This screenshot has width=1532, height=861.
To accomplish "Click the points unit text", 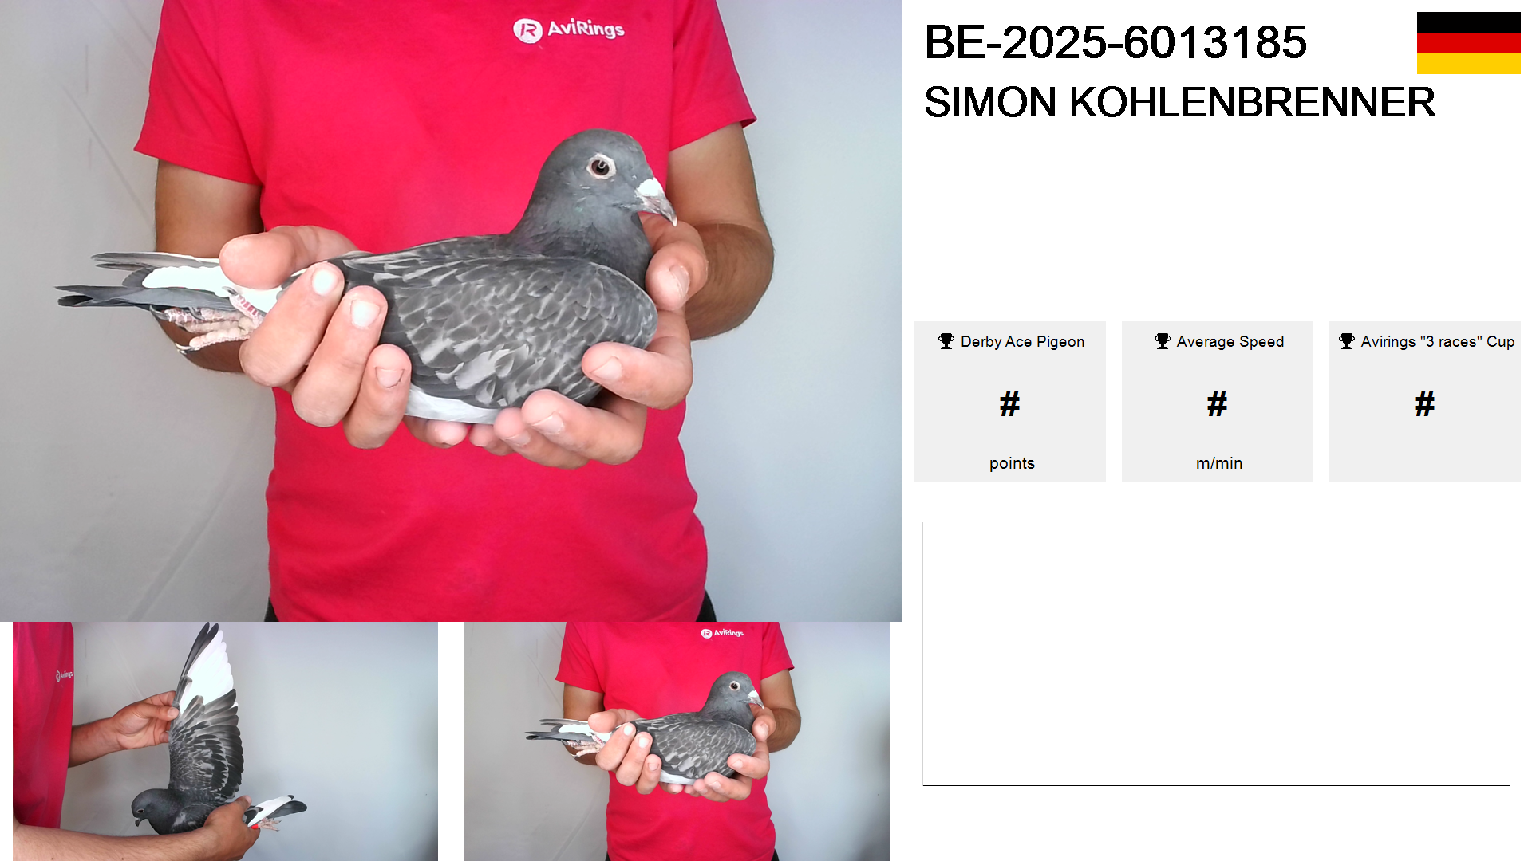I will (x=1012, y=463).
